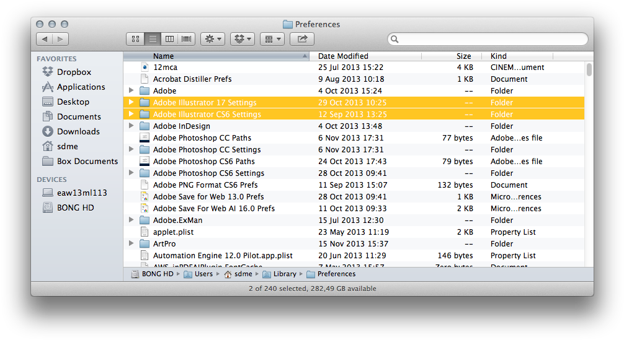Image resolution: width=624 pixels, height=340 pixels.
Task: Go forward to next folder
Action: (x=61, y=39)
